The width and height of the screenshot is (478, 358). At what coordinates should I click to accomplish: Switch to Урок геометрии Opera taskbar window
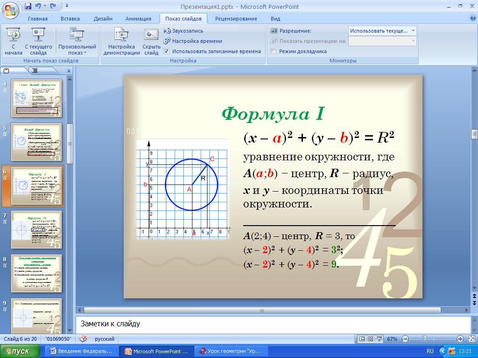pos(231,351)
